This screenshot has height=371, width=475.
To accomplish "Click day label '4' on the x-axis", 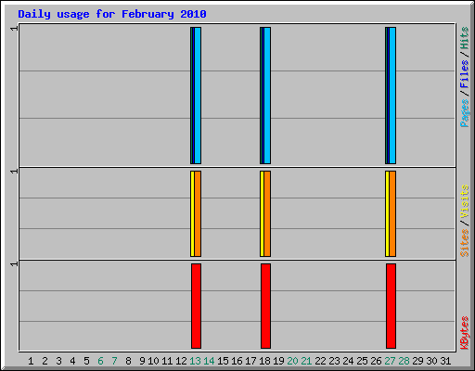I will tap(72, 361).
